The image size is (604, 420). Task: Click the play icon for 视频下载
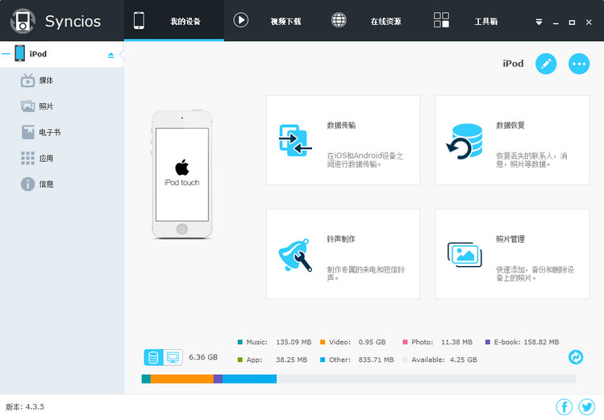pos(241,19)
